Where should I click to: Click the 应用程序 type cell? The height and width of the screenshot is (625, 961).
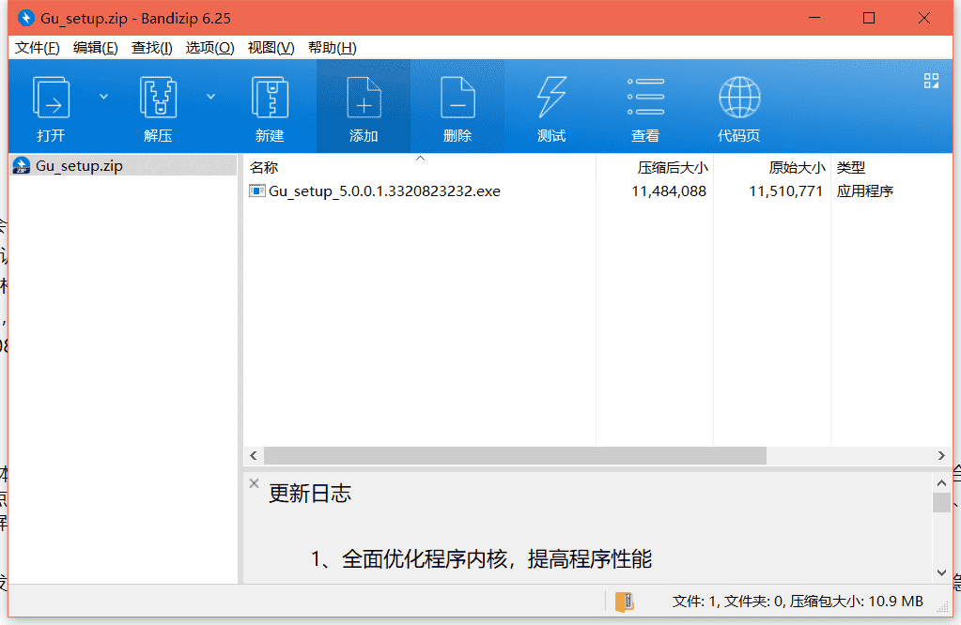coord(865,191)
